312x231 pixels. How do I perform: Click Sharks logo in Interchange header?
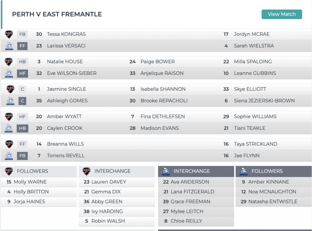[x=166, y=172]
